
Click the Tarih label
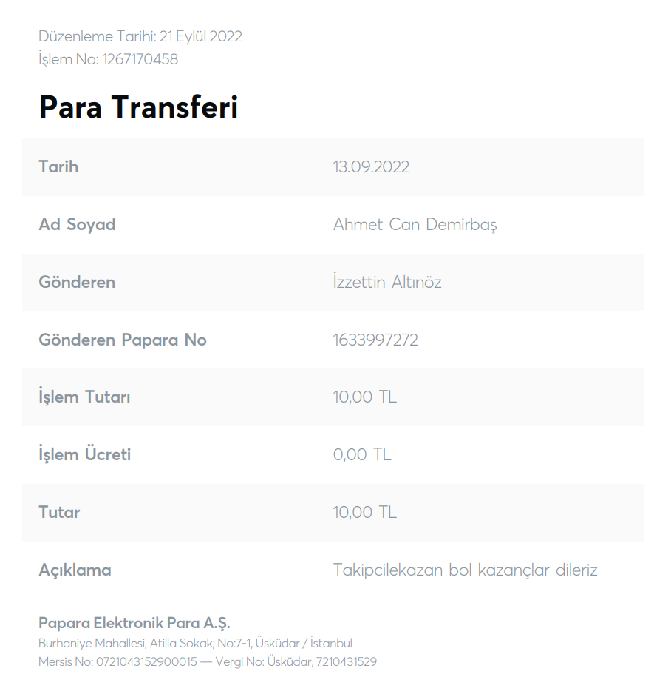[x=58, y=166]
